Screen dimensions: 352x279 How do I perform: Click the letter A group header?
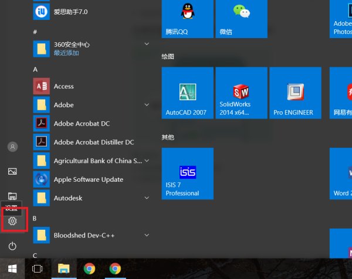(x=36, y=69)
